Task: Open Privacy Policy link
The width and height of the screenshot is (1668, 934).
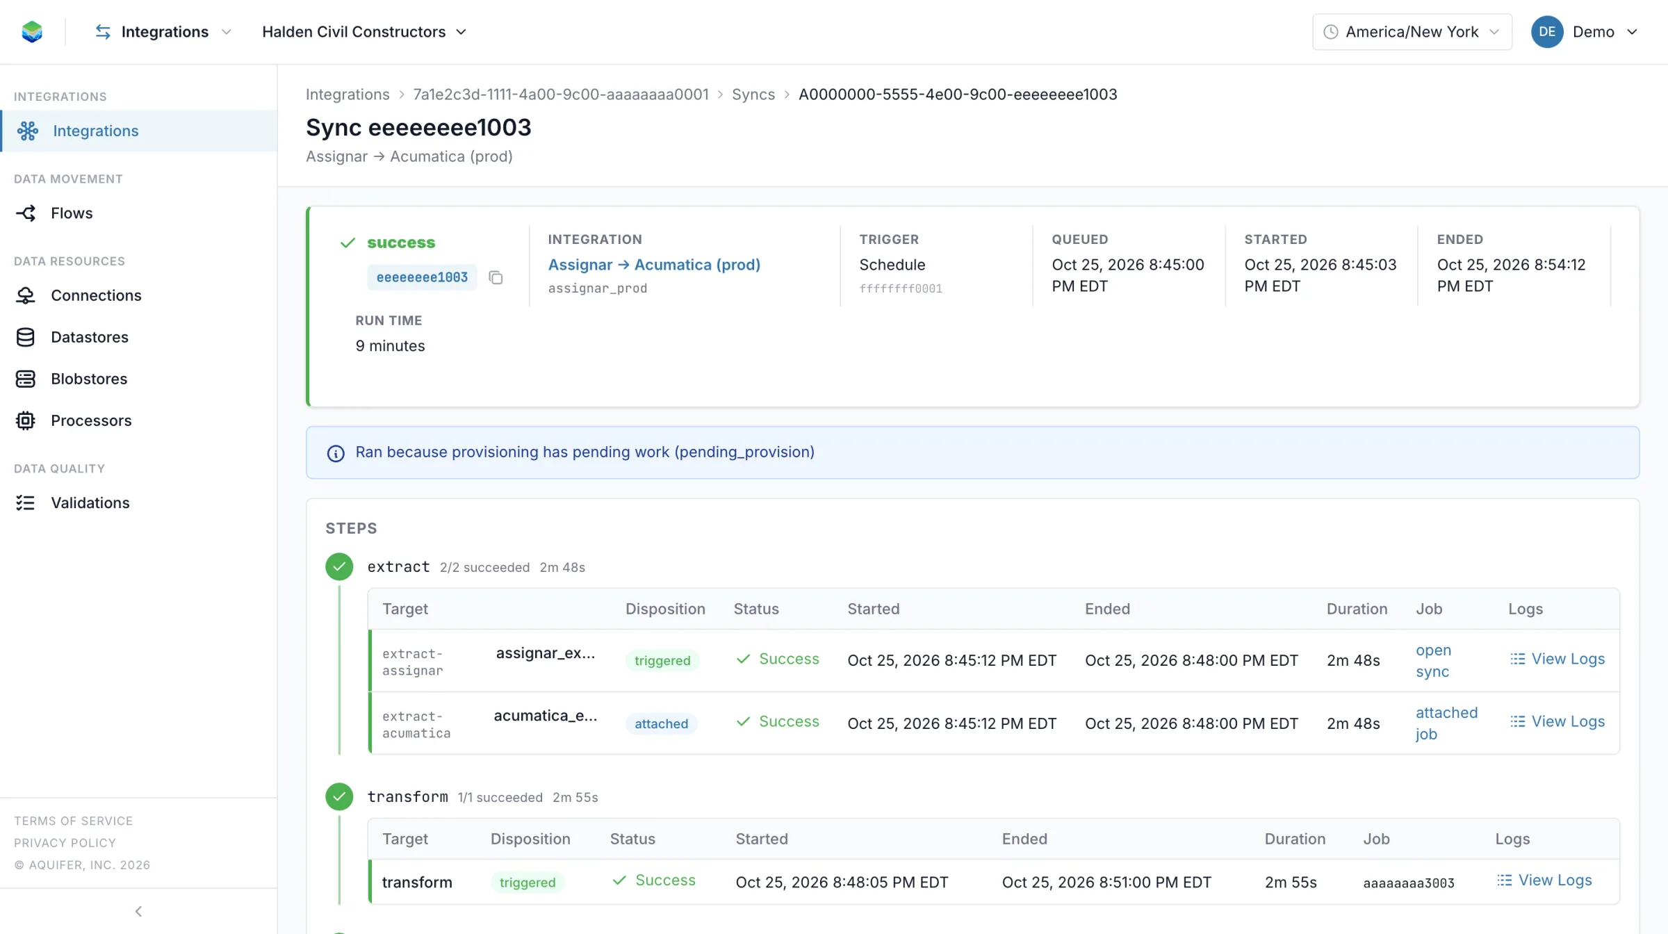Action: 65,843
